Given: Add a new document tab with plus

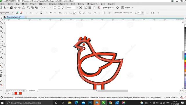Looking at the screenshot, I should [26, 17].
